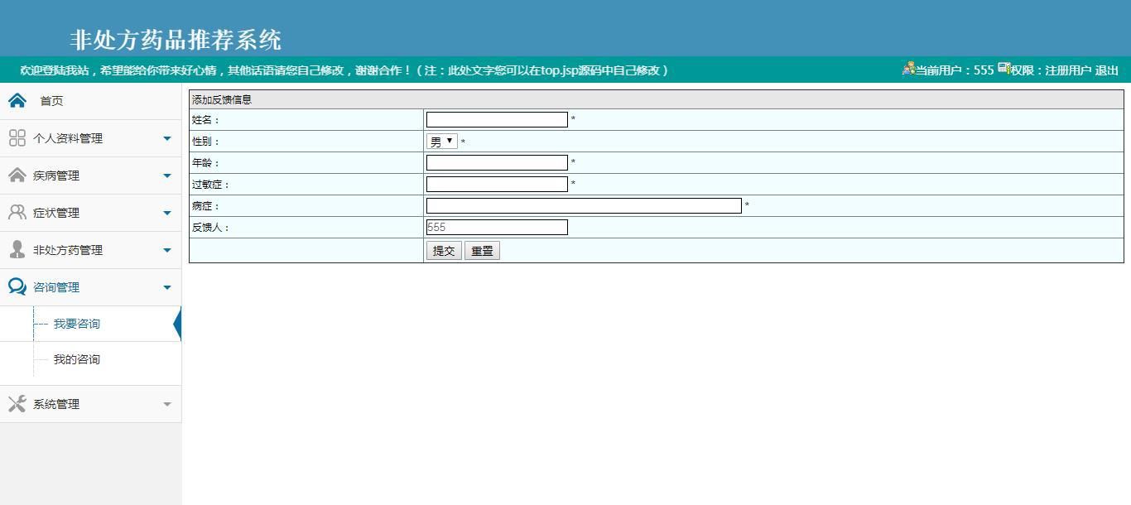The image size is (1131, 505).
Task: Open the 系统管理 menu label
Action: coord(56,404)
